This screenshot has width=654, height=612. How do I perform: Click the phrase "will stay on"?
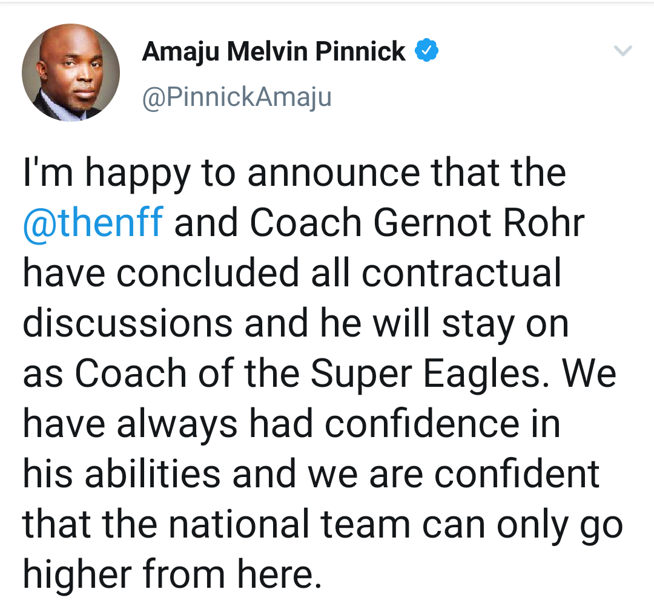pos(471,323)
